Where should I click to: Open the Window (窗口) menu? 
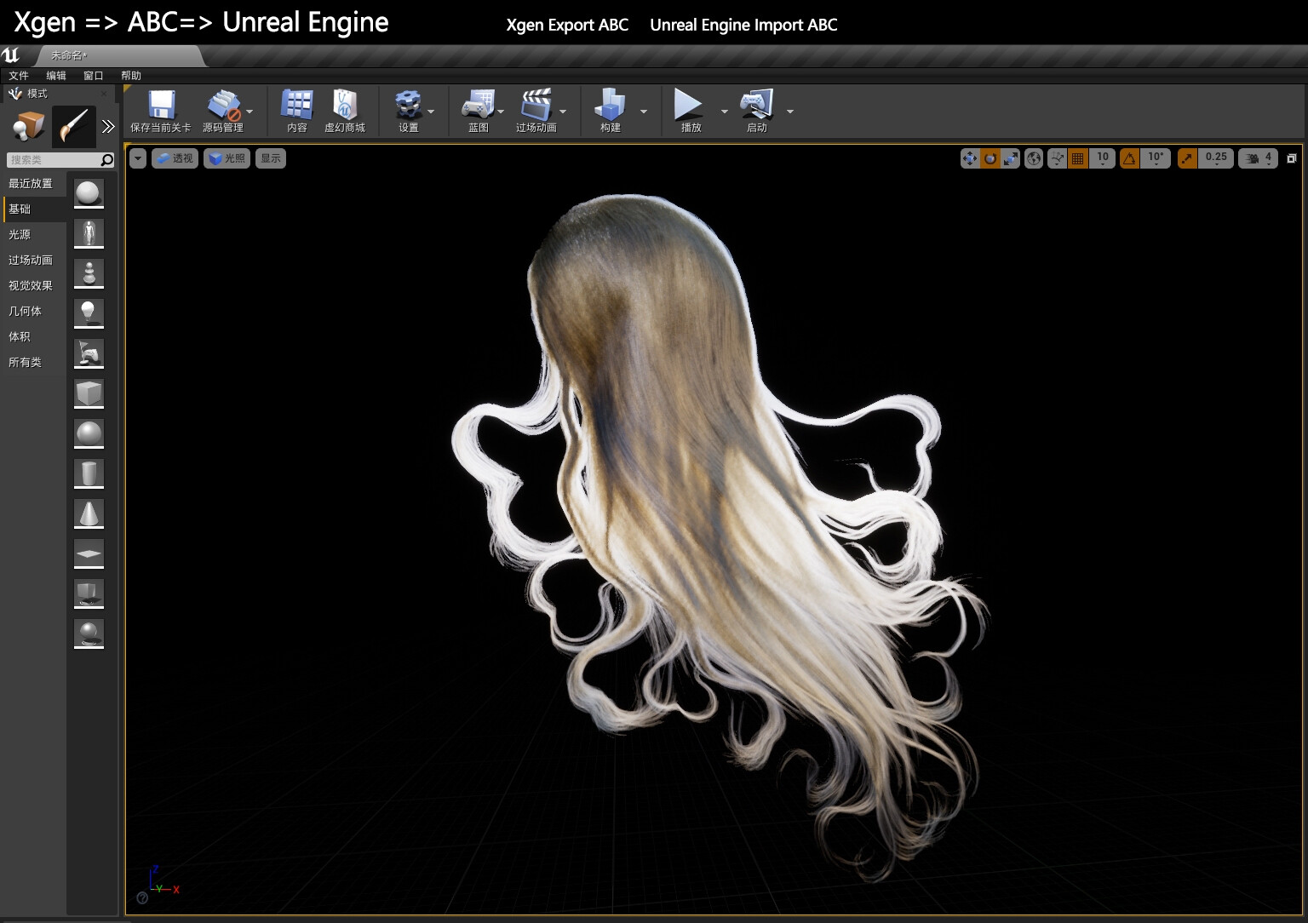click(x=93, y=76)
